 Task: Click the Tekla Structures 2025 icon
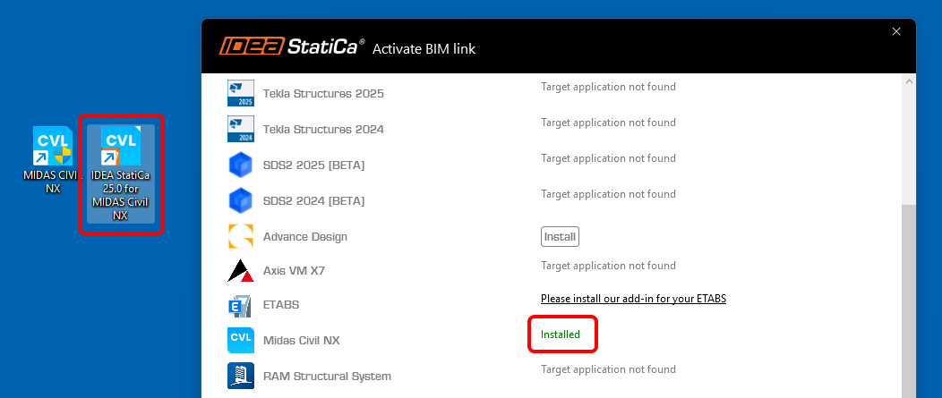[241, 93]
